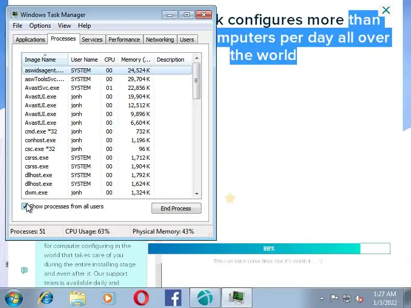The height and width of the screenshot is (308, 411).
Task: Open the clock showing 1:27 AM
Action: click(x=384, y=298)
